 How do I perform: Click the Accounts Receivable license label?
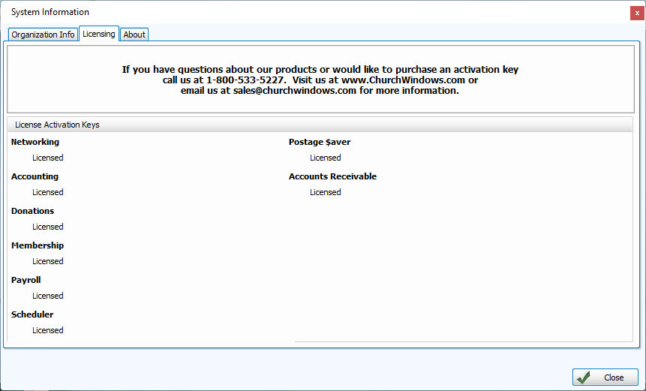click(332, 176)
